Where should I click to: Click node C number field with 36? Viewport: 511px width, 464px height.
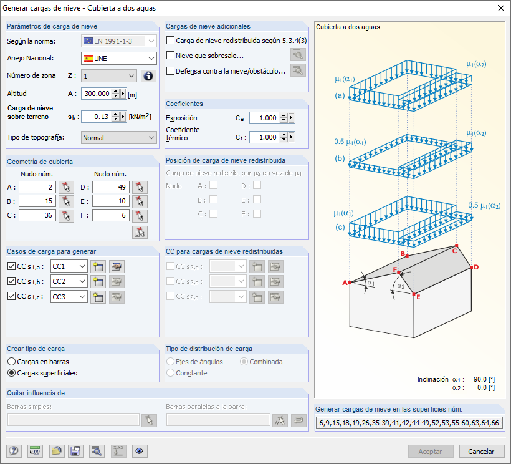tap(37, 215)
